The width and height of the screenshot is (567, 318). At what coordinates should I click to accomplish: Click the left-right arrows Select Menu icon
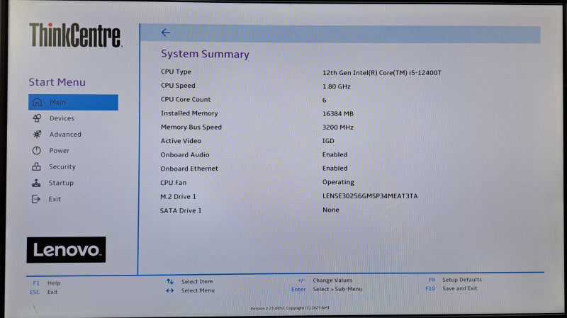(x=170, y=290)
